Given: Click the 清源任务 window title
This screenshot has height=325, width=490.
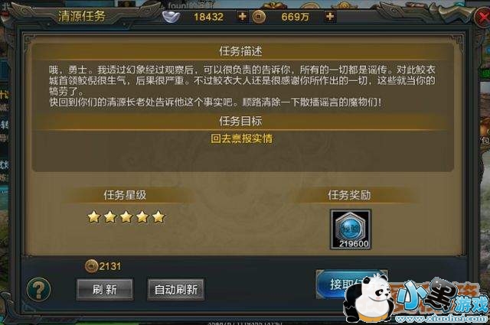Looking at the screenshot, I should pyautogui.click(x=82, y=16).
